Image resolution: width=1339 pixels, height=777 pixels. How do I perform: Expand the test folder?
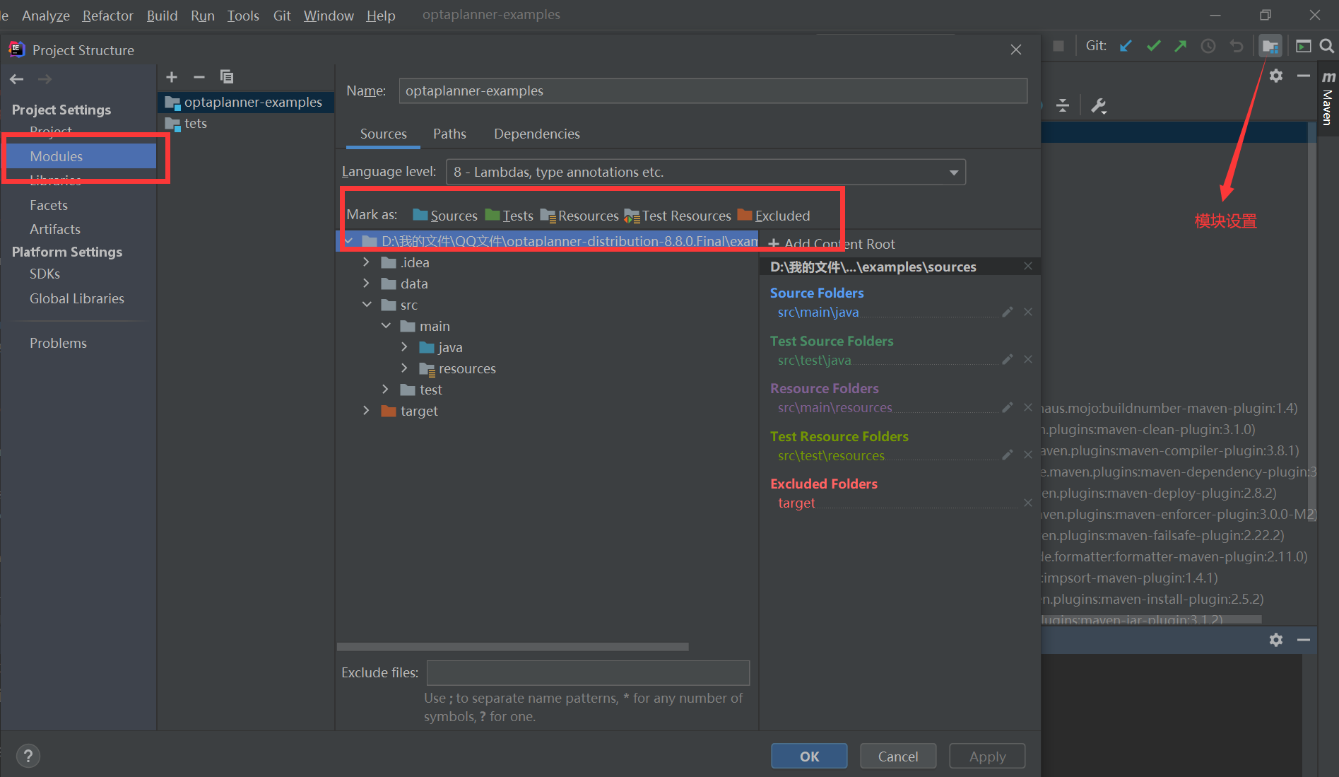[x=385, y=390]
